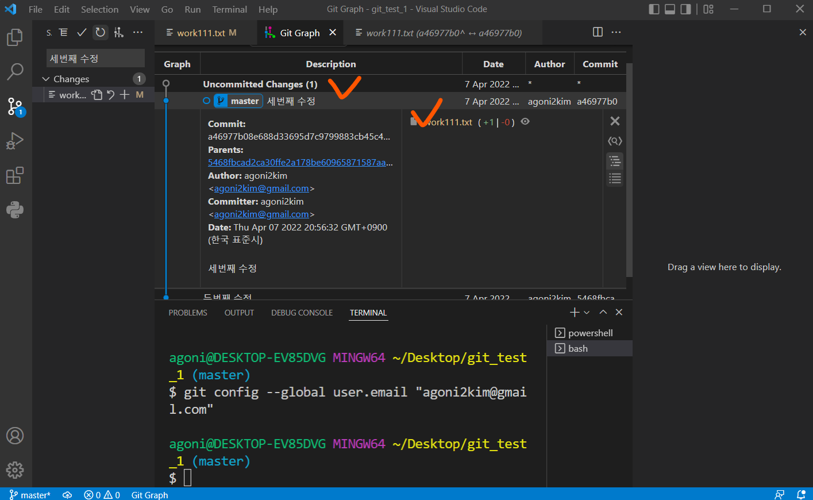
Task: Open the Accounts menu in the activity bar
Action: [14, 436]
